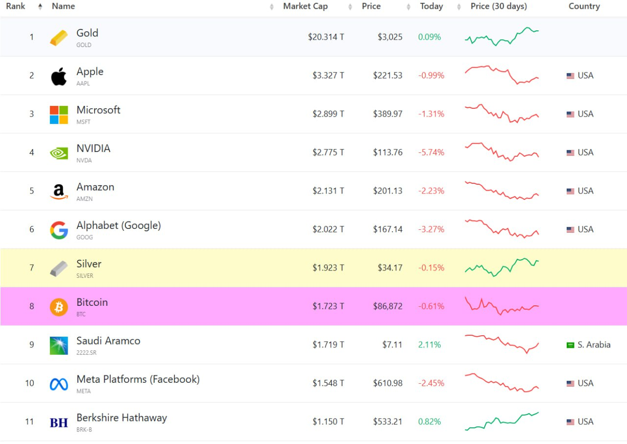Sort table by Price column header
Viewport: 627px width, 444px height.
pyautogui.click(x=371, y=6)
